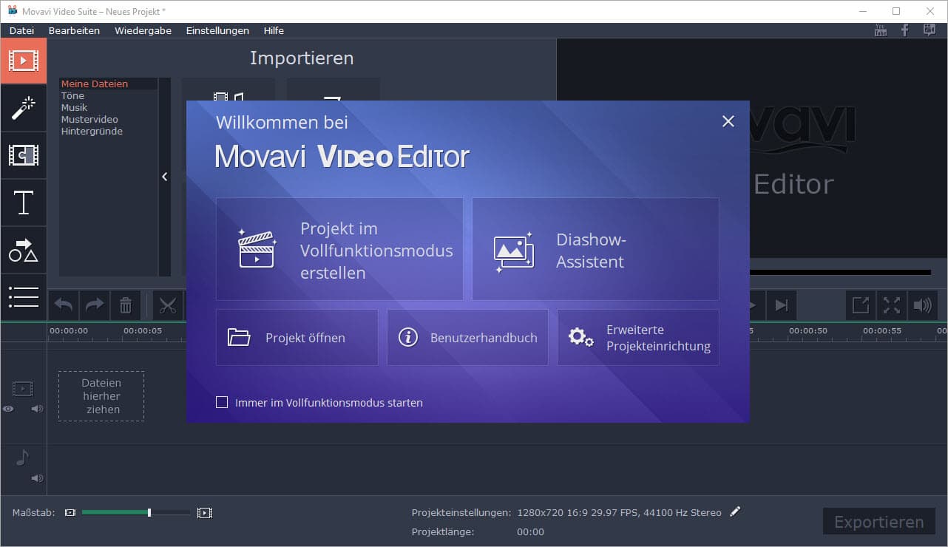Mute the video track speaker icon

pos(37,408)
